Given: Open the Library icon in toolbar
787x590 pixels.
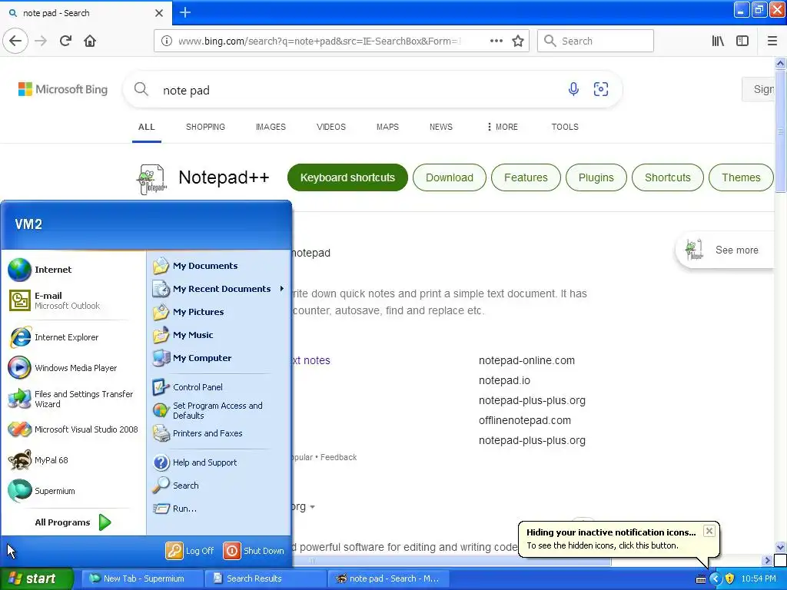Looking at the screenshot, I should (718, 41).
